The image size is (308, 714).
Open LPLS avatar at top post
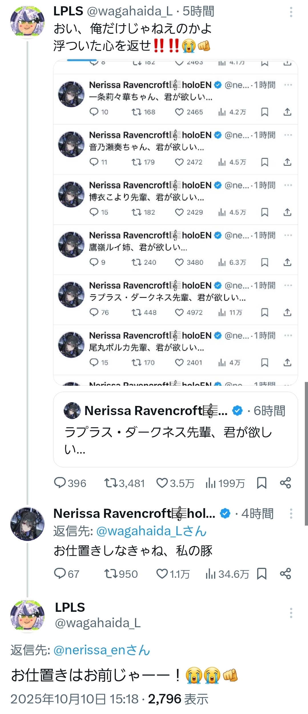(x=27, y=22)
